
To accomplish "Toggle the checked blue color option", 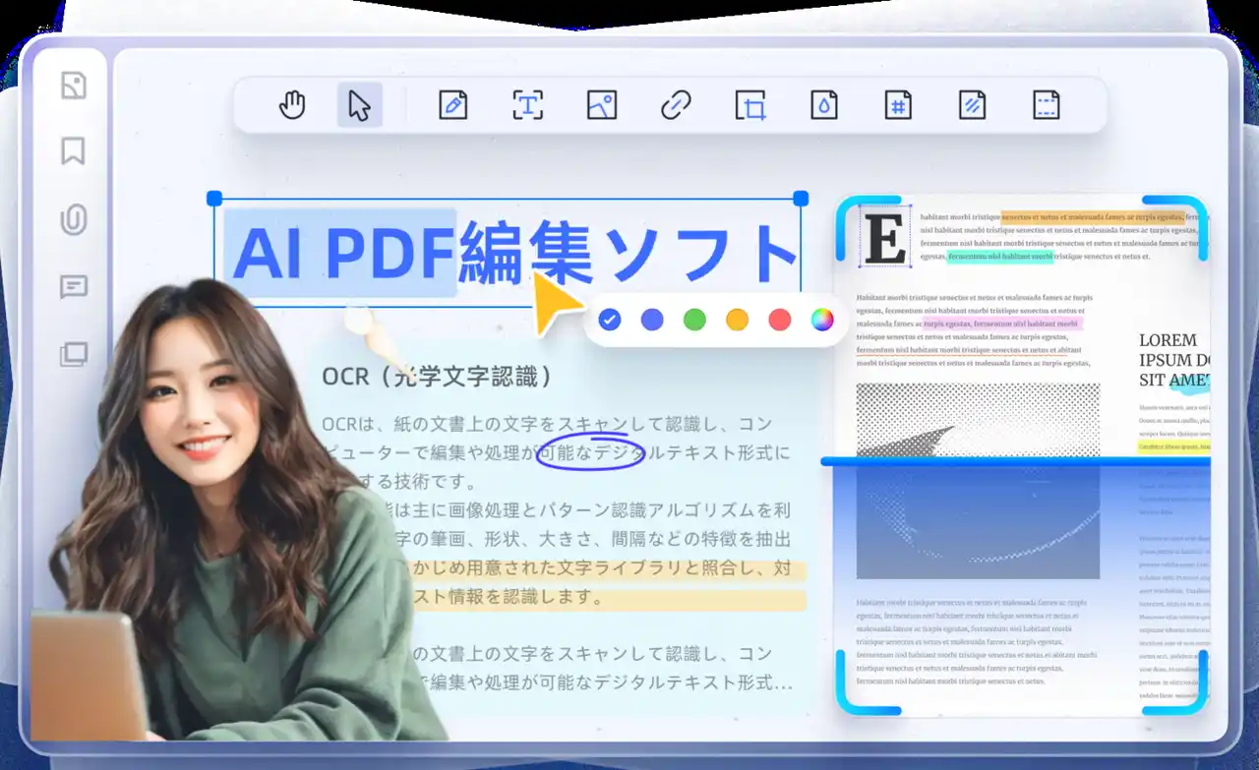I will pyautogui.click(x=610, y=320).
